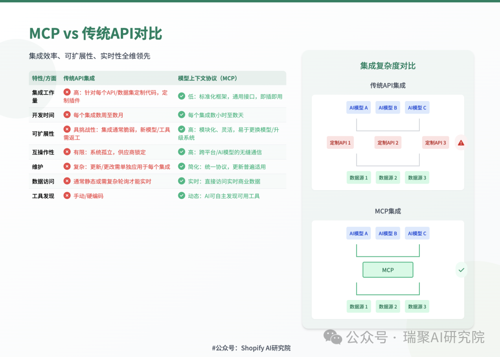Click the text 每个集成数周至数月
Viewport: 500px width, 357px height.
(98, 115)
